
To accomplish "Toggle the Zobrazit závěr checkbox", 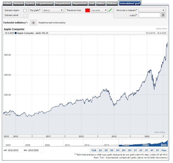I will coord(25,15).
